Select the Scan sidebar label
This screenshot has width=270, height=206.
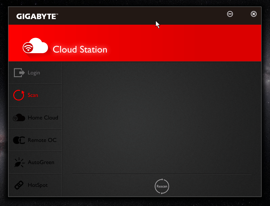(33, 95)
